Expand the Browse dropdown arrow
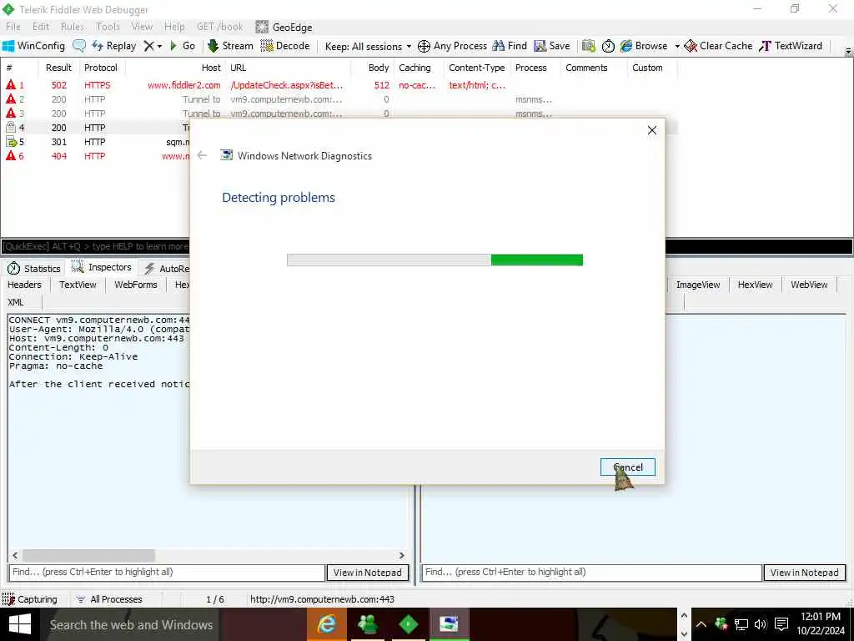854x641 pixels. pyautogui.click(x=677, y=47)
